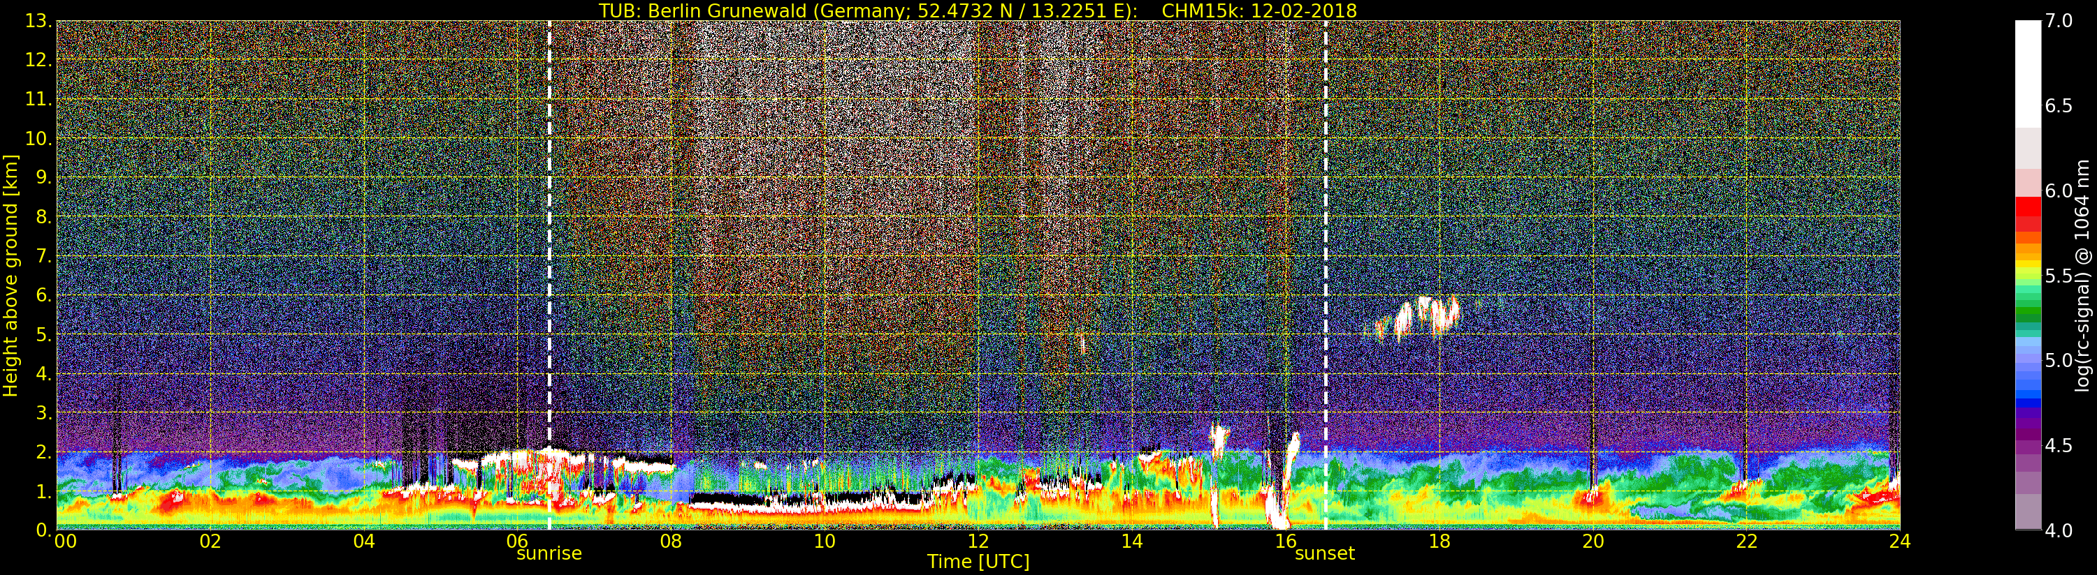Click the 'CHM15k: 12-02-2018' date text
Screen dimensions: 2097x575
[x=1259, y=10]
